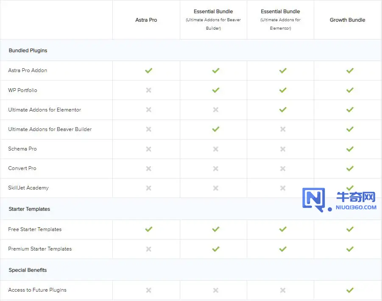The width and height of the screenshot is (382, 301).
Task: Click SkillJet Academy cross, Elementor bundle column
Action: pyautogui.click(x=283, y=188)
